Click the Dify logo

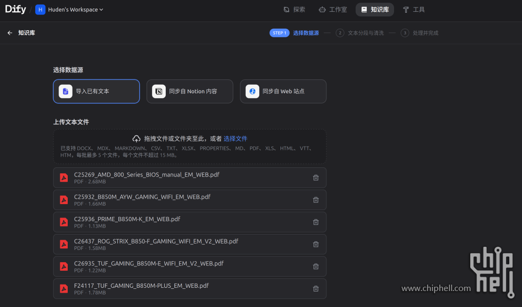tap(15, 9)
